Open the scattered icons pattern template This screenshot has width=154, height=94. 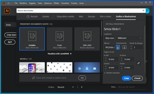60,67
